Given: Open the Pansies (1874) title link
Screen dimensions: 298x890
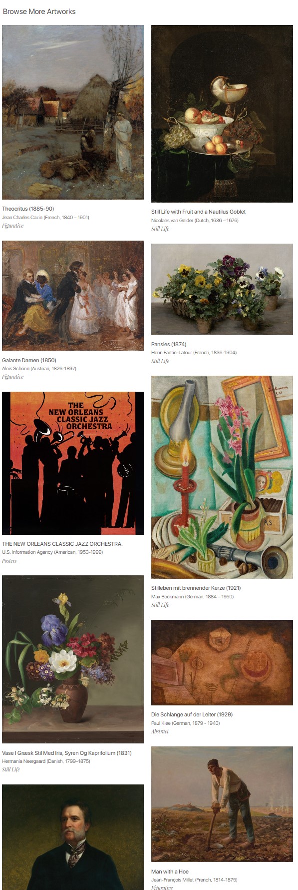Looking at the screenshot, I should pyautogui.click(x=169, y=344).
